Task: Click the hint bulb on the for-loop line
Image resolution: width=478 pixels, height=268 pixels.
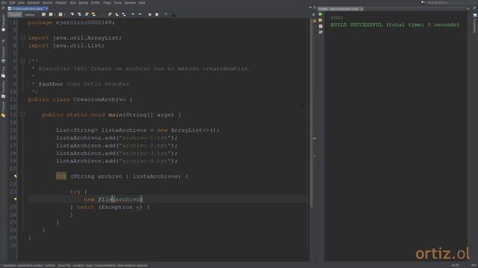Action: pyautogui.click(x=15, y=176)
